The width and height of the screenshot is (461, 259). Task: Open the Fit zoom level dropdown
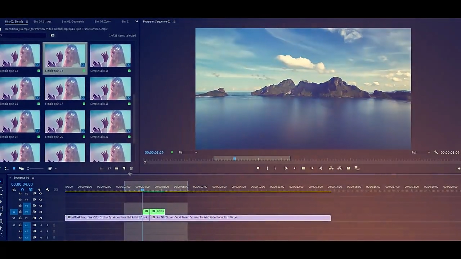click(188, 153)
